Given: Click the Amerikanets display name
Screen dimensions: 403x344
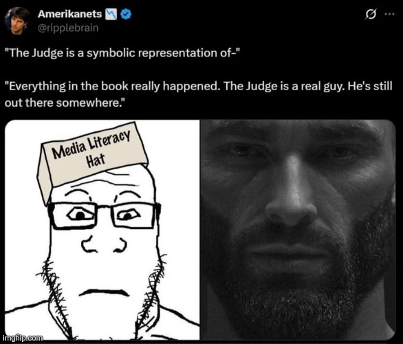Looking at the screenshot, I should [x=69, y=14].
